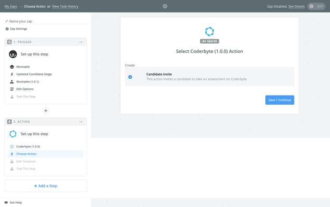Click the flask icon in the Trigger step
Screen dimensions: 330x207
(x=12, y=97)
